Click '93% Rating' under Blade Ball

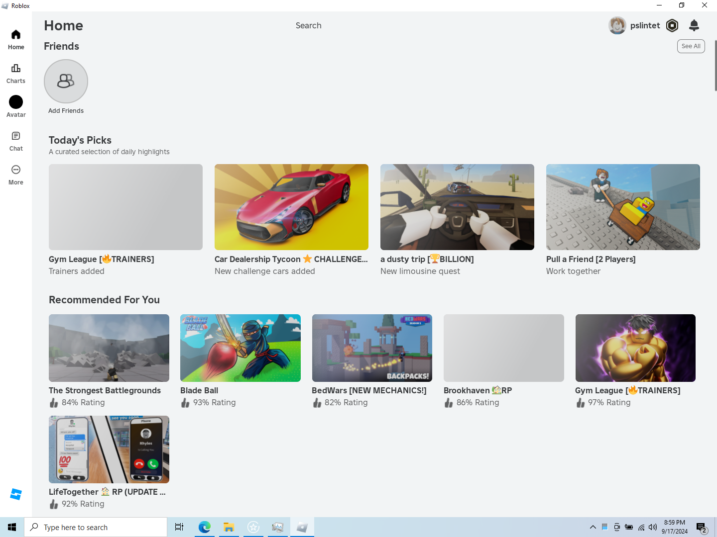215,402
